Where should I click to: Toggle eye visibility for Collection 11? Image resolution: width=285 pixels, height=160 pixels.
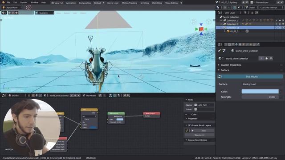(x=280, y=28)
